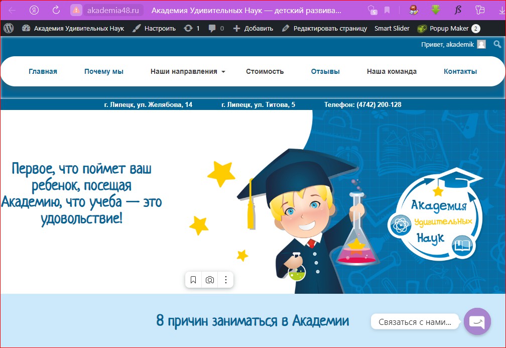Click the site security warning icon
The width and height of the screenshot is (506, 348).
tap(76, 11)
